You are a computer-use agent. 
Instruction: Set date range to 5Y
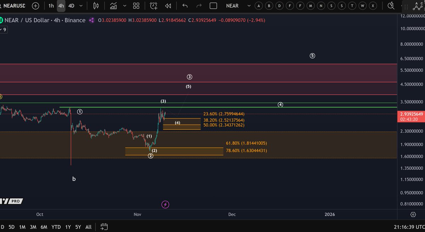point(78,227)
